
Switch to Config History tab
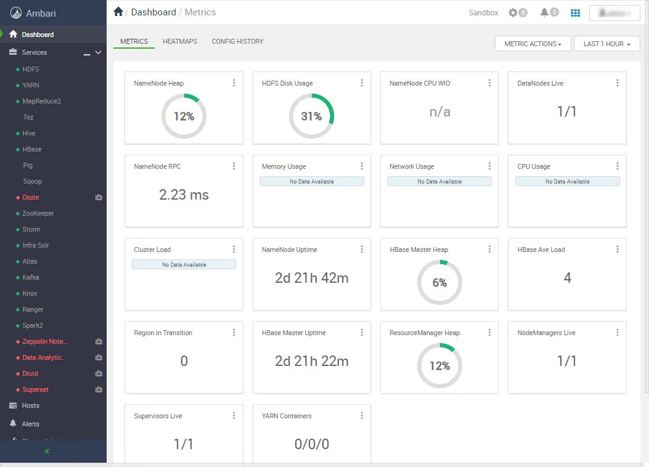(x=237, y=41)
